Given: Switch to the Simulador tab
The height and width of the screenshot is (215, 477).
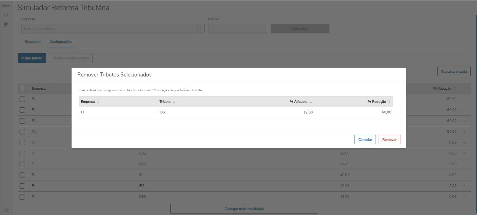Looking at the screenshot, I should click(x=33, y=42).
